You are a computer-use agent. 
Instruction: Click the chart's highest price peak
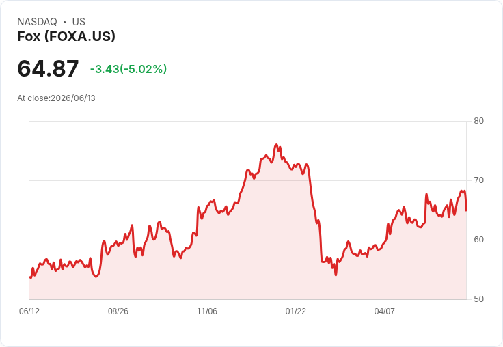pos(276,145)
